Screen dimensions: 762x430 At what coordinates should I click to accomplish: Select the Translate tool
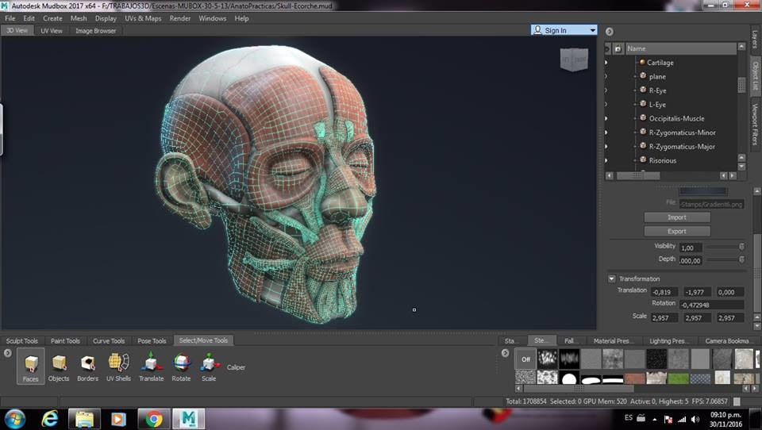151,365
